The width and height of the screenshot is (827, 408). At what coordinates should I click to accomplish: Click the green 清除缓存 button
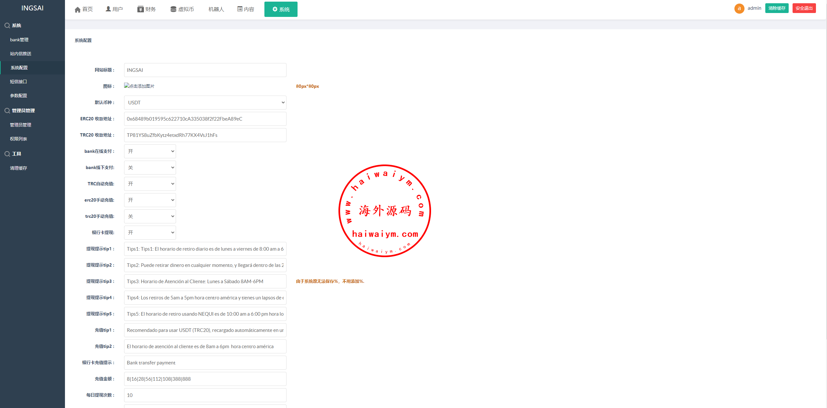click(x=777, y=8)
